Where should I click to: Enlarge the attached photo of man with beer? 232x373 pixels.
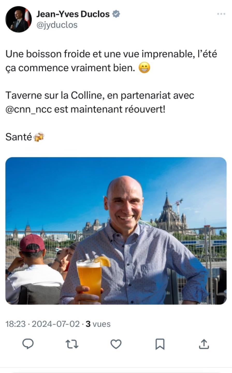[x=116, y=231]
